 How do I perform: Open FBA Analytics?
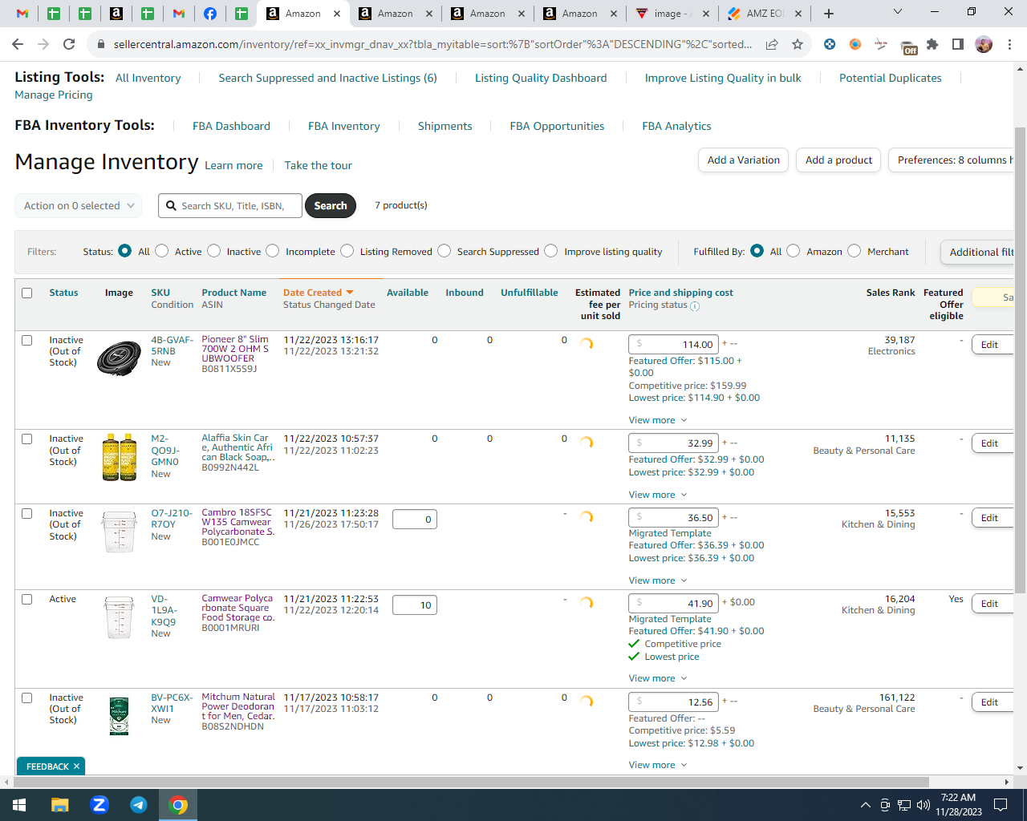point(676,126)
